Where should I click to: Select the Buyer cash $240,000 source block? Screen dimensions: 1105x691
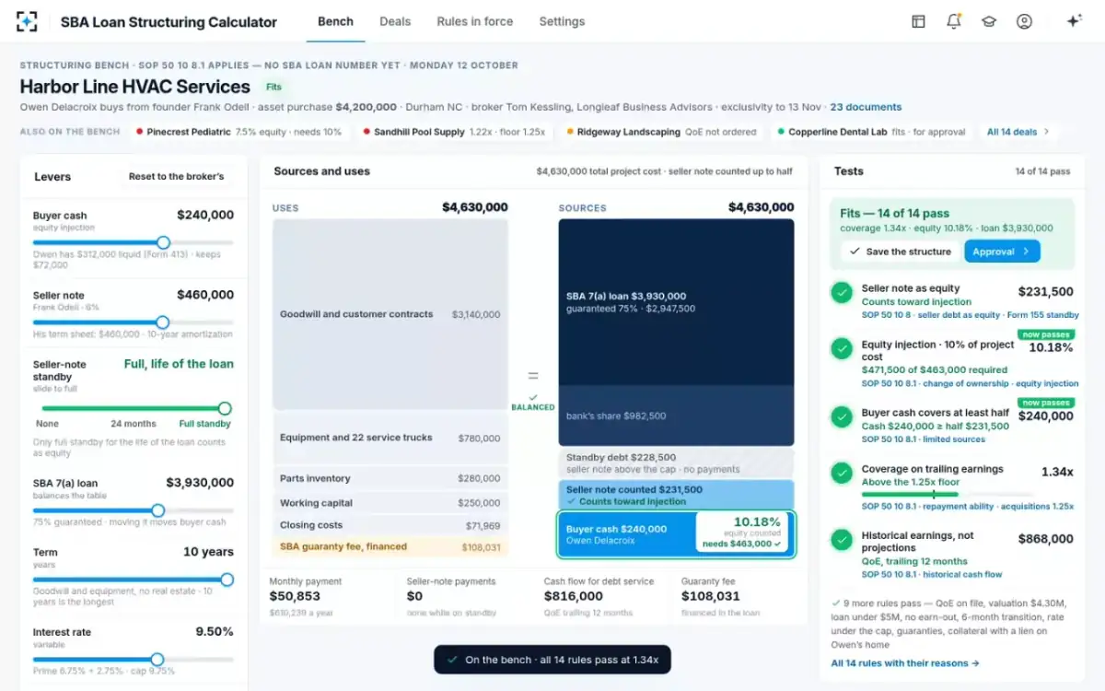coord(676,534)
